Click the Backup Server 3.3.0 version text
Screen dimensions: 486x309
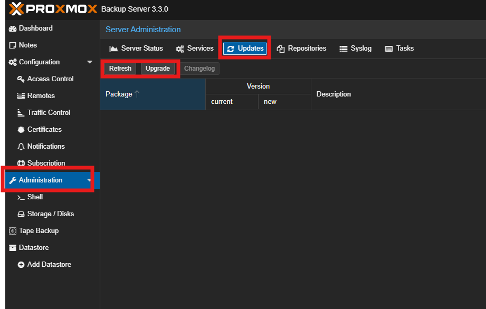[x=135, y=9]
